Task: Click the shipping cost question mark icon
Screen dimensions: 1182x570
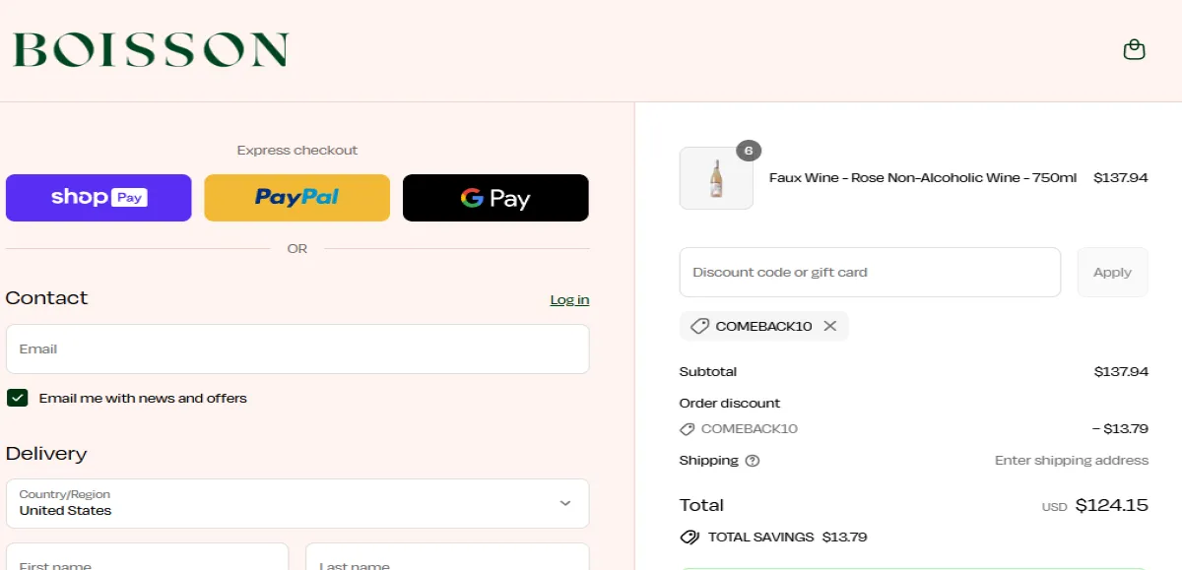Action: point(752,460)
